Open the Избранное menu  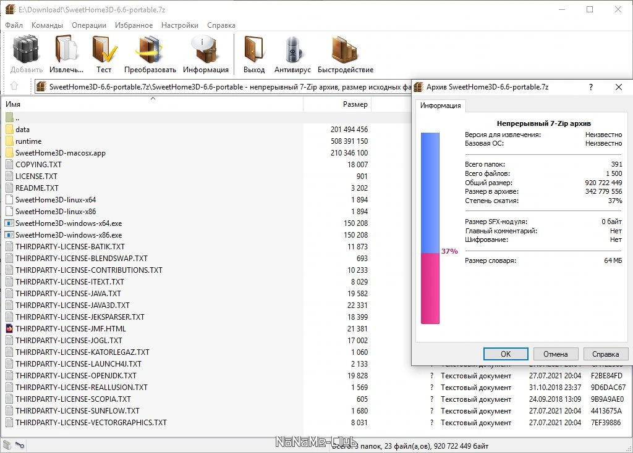pyautogui.click(x=134, y=25)
